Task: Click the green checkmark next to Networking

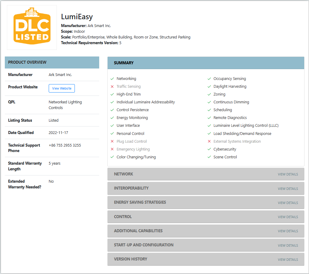Action: pos(112,79)
